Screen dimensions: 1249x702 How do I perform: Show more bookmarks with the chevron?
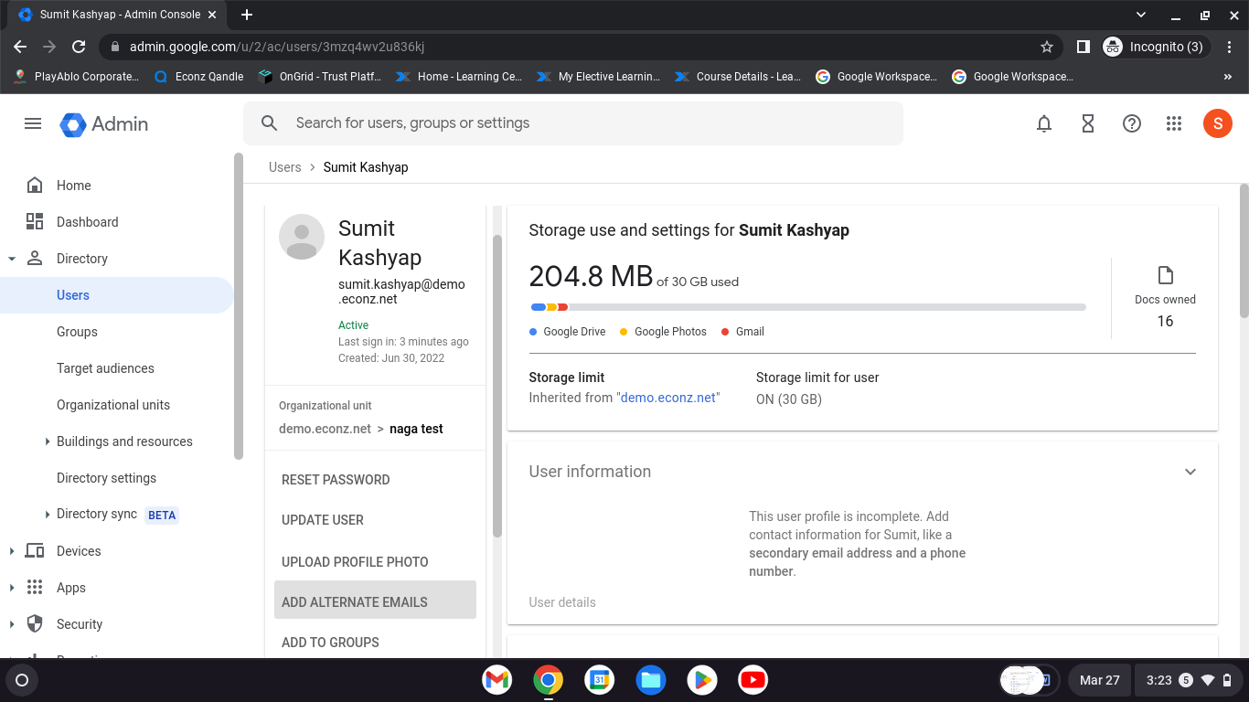[1227, 77]
